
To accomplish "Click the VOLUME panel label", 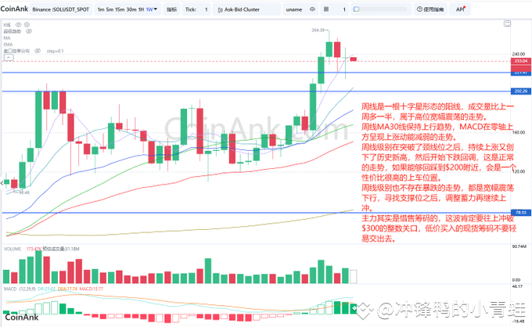I will click(13, 249).
